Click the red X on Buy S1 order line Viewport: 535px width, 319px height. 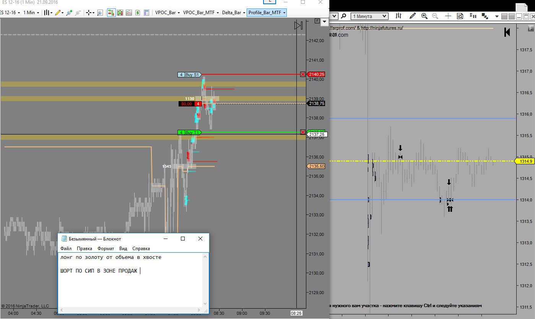303,74
